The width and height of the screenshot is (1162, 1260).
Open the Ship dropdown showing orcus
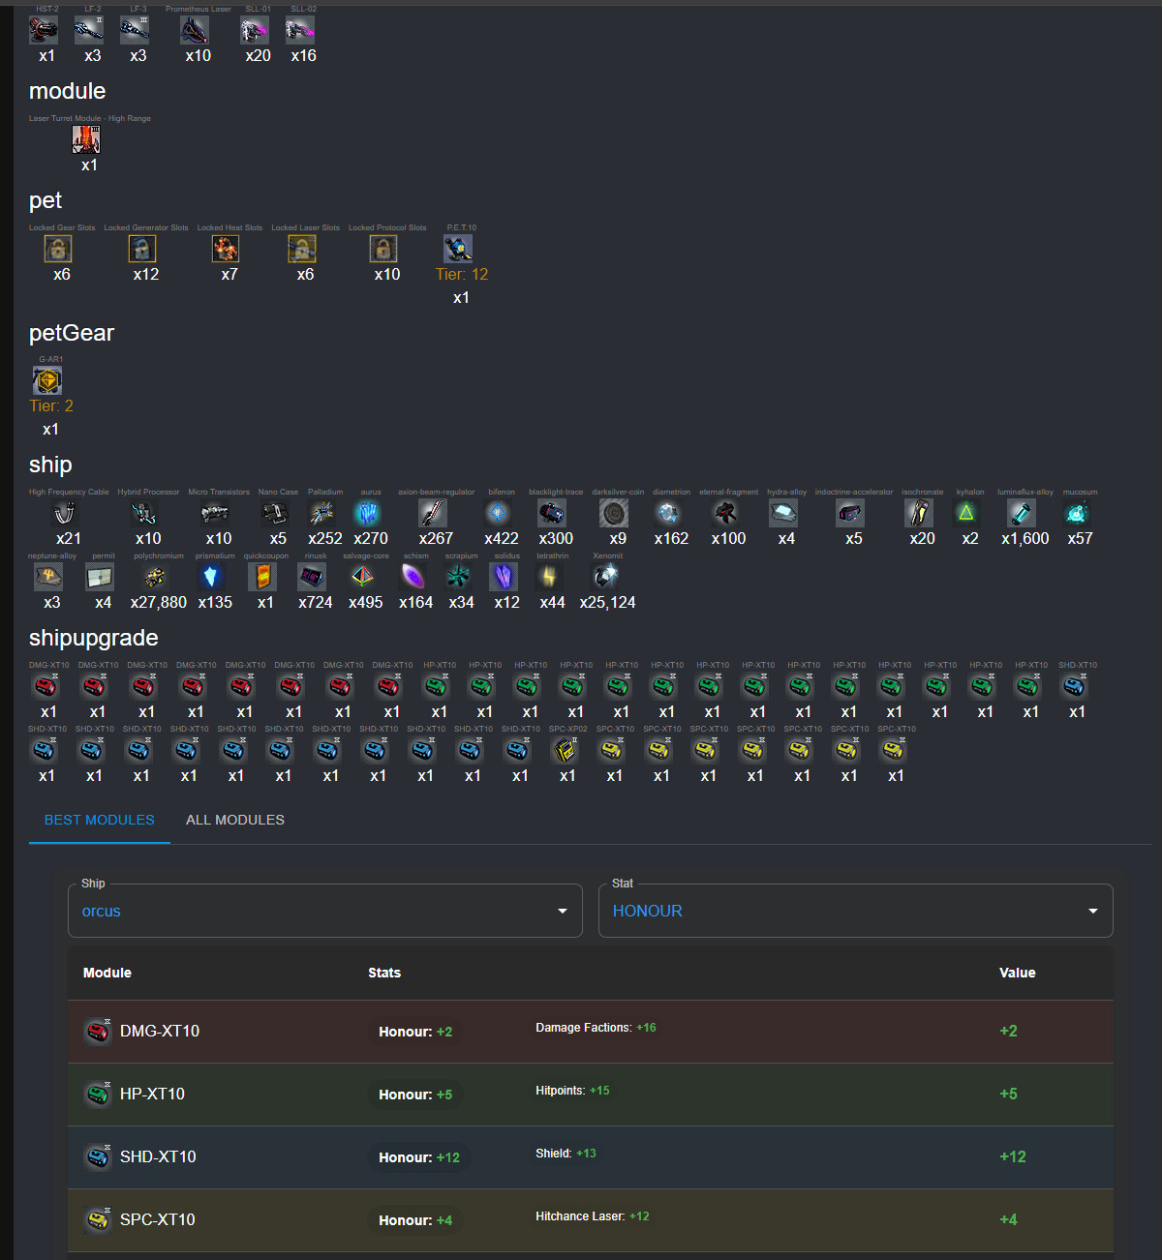pyautogui.click(x=325, y=911)
